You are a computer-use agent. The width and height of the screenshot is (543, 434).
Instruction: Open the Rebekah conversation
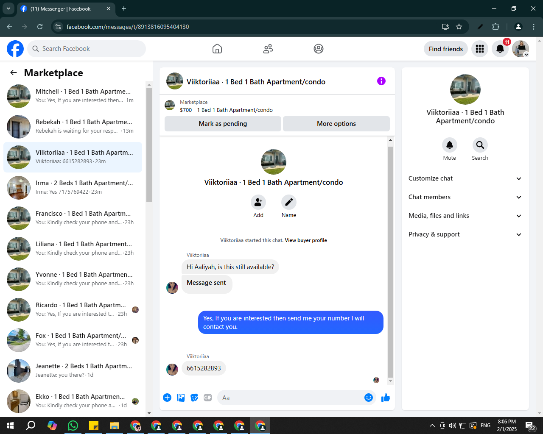click(x=73, y=127)
